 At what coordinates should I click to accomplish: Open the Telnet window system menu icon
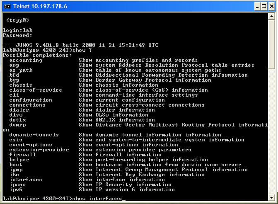tap(7, 6)
